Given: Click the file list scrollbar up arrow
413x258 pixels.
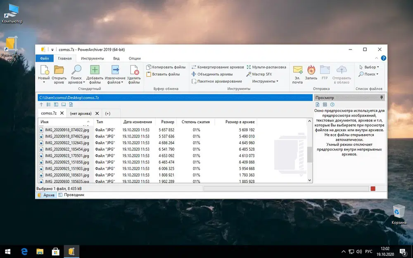Looking at the screenshot, I should [x=310, y=121].
